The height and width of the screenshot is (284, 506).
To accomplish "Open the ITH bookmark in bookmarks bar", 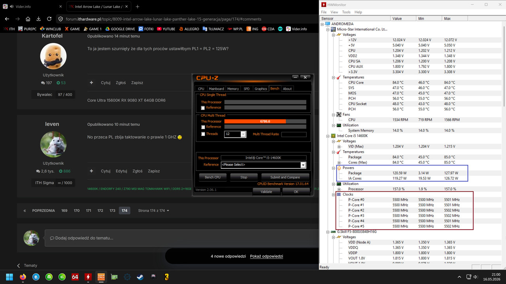I will click(x=9, y=29).
